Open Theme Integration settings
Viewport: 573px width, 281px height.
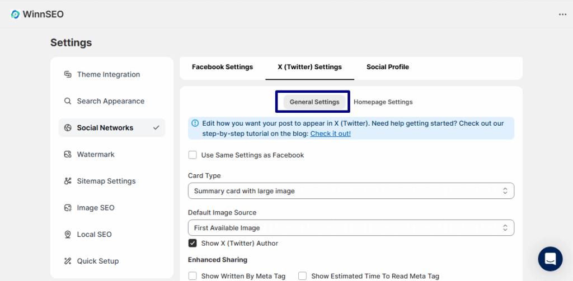click(x=112, y=74)
